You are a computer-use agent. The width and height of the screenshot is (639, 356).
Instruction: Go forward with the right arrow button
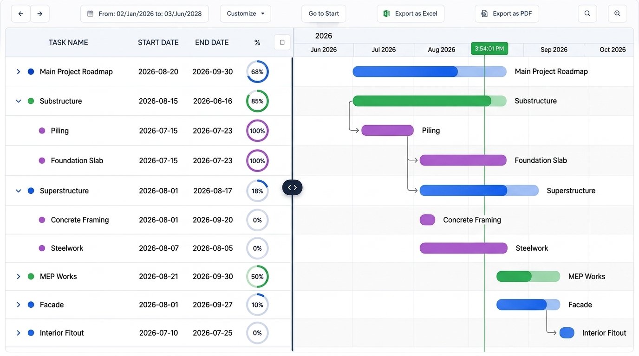tap(40, 14)
